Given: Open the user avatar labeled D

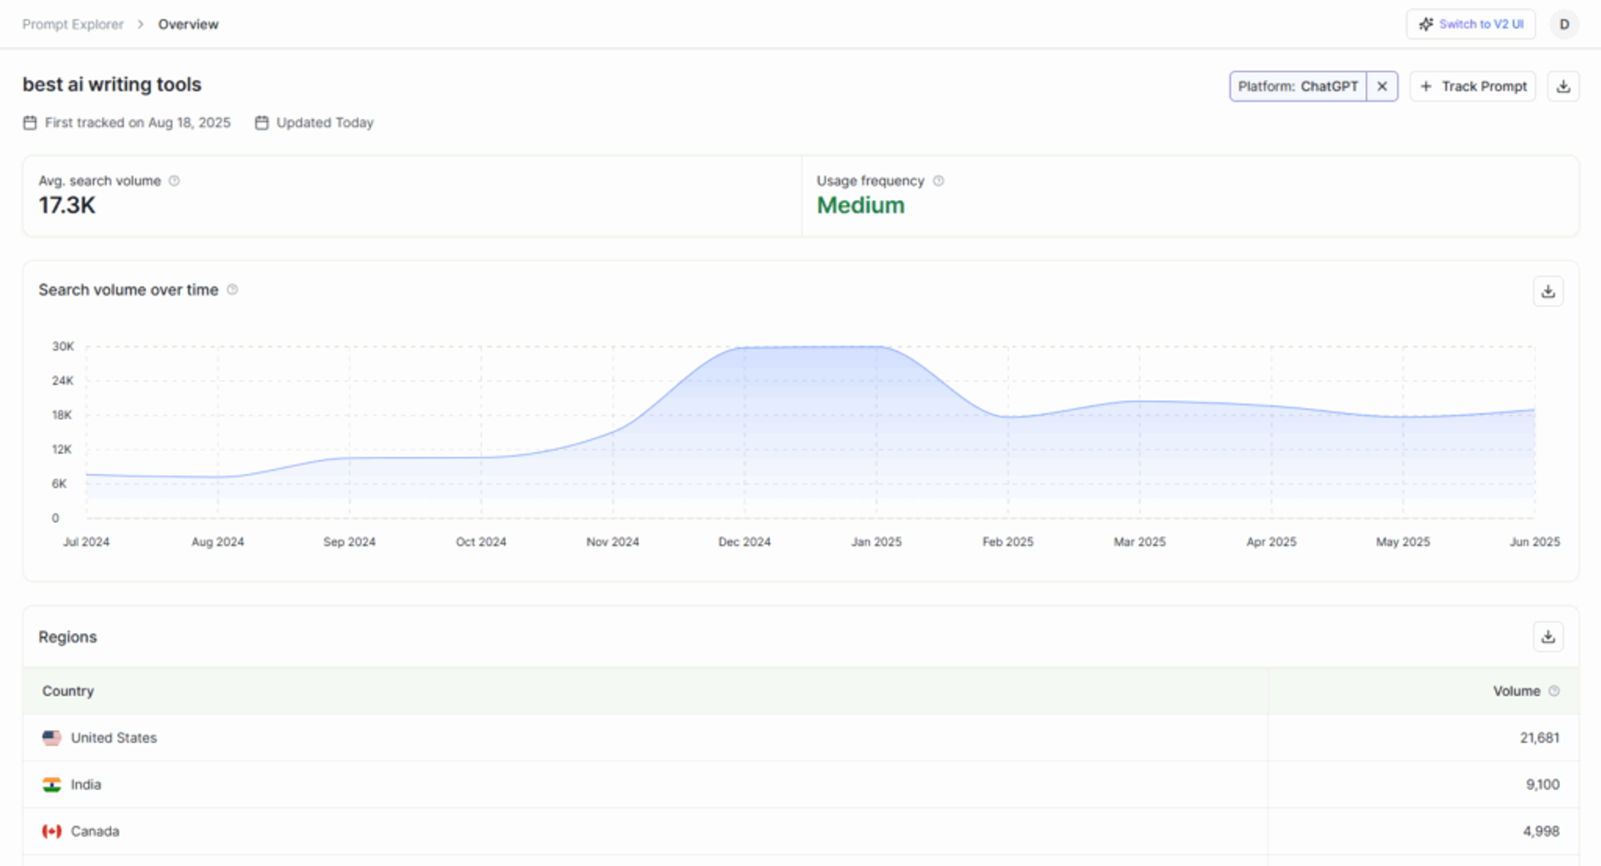Looking at the screenshot, I should 1564,24.
